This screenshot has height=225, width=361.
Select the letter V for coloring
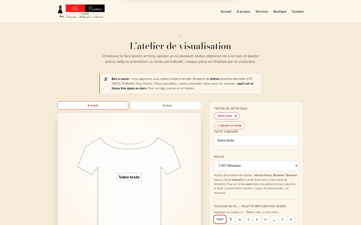pyautogui.click(x=231, y=219)
